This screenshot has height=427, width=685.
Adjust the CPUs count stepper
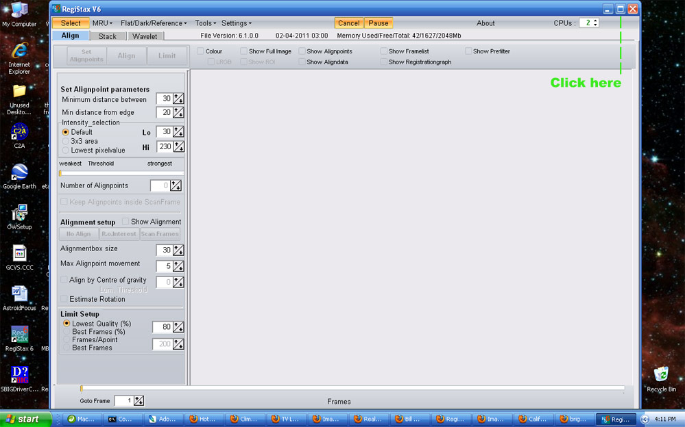tap(595, 23)
